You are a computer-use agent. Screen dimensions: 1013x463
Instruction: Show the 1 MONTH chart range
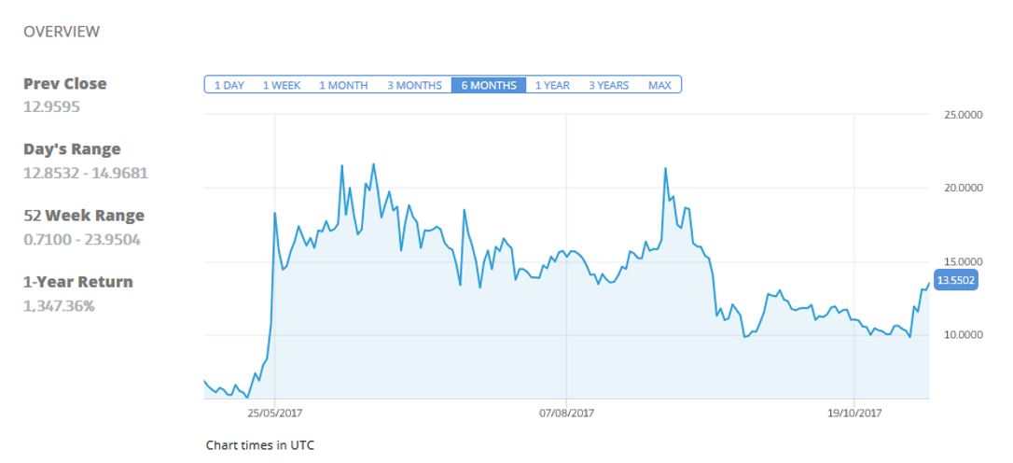pyautogui.click(x=343, y=85)
